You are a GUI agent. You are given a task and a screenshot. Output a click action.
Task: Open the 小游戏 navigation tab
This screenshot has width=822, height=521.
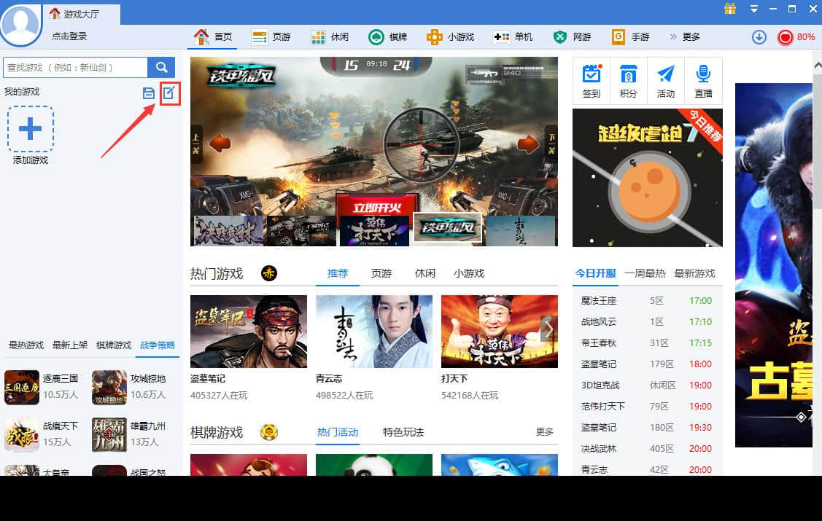[x=450, y=36]
